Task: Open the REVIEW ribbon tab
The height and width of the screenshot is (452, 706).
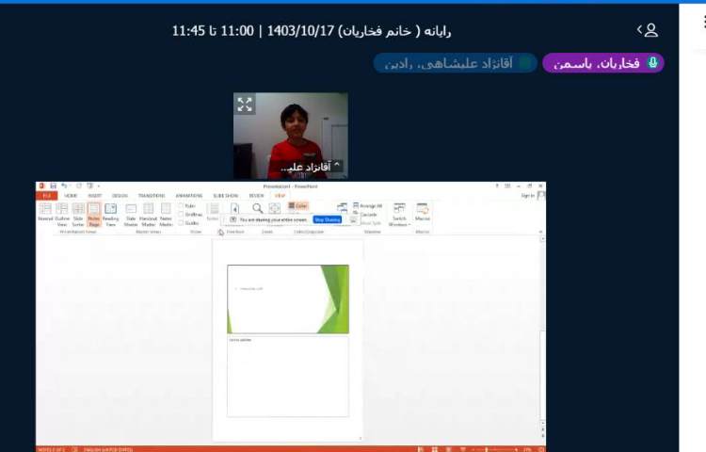Action: click(x=256, y=196)
